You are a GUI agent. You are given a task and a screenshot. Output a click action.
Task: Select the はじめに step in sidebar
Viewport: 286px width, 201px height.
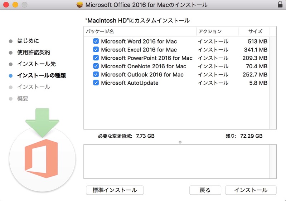click(28, 41)
